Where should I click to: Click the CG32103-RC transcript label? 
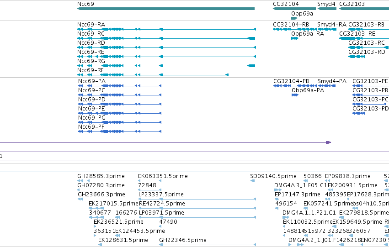point(367,43)
